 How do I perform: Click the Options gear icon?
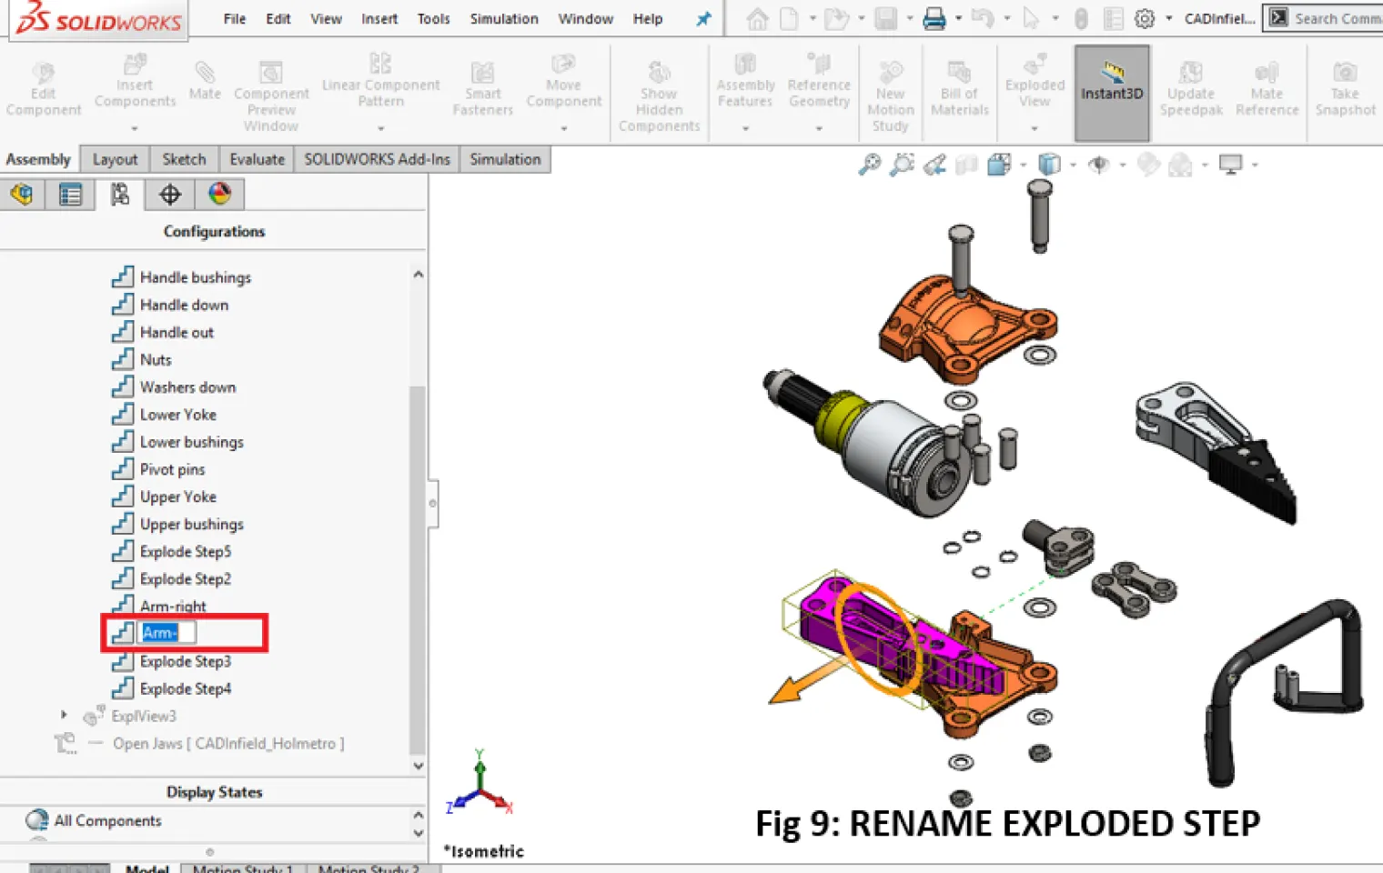1145,18
